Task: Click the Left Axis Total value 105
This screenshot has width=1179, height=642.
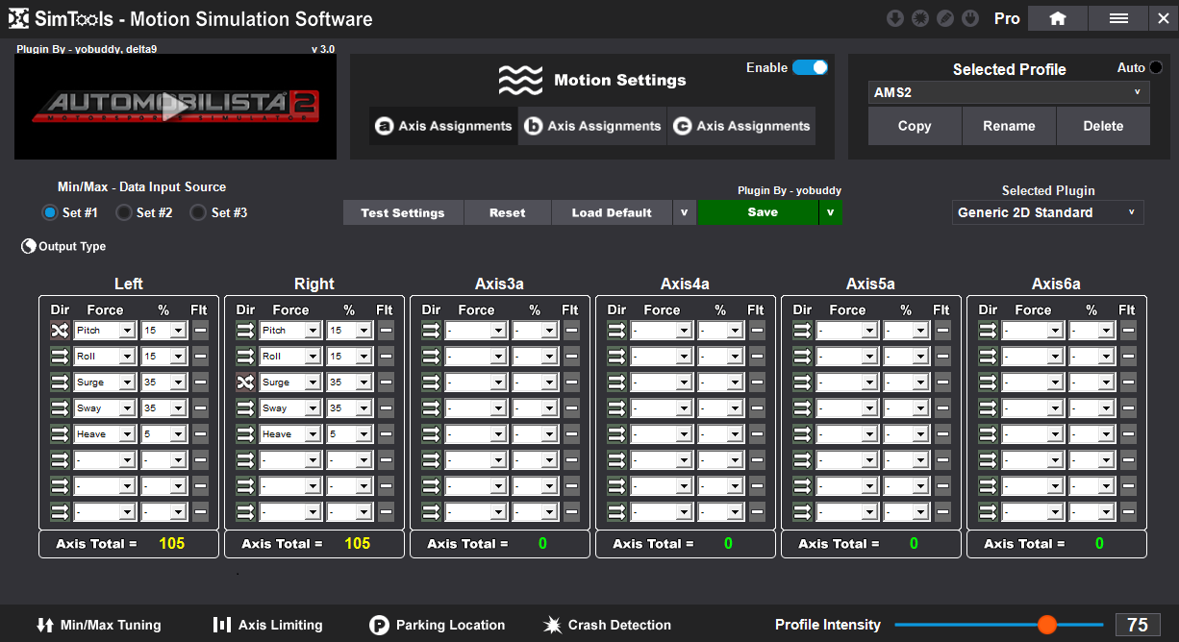Action: click(x=172, y=544)
